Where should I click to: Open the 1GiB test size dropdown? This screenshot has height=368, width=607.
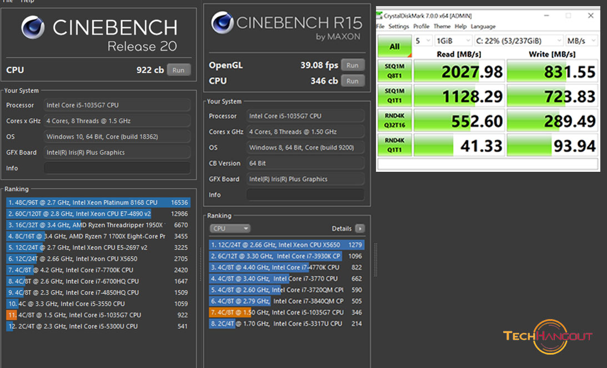tap(453, 41)
